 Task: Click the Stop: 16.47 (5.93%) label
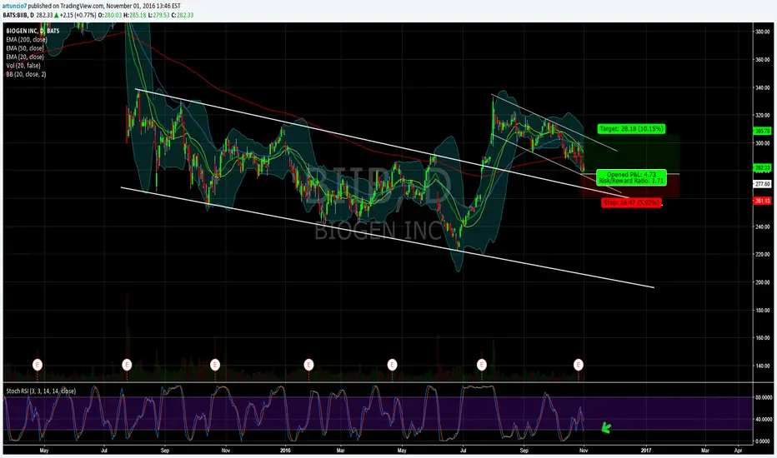tap(631, 202)
